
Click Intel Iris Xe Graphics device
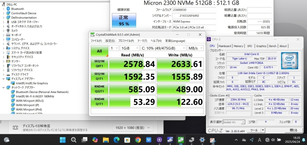coord(32,83)
